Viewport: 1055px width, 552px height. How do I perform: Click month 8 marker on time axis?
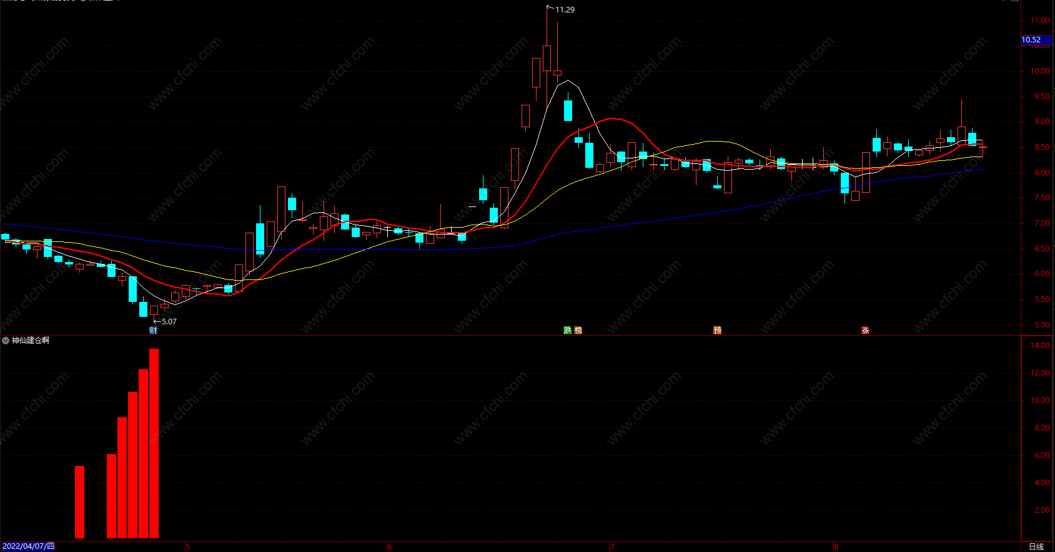[836, 547]
